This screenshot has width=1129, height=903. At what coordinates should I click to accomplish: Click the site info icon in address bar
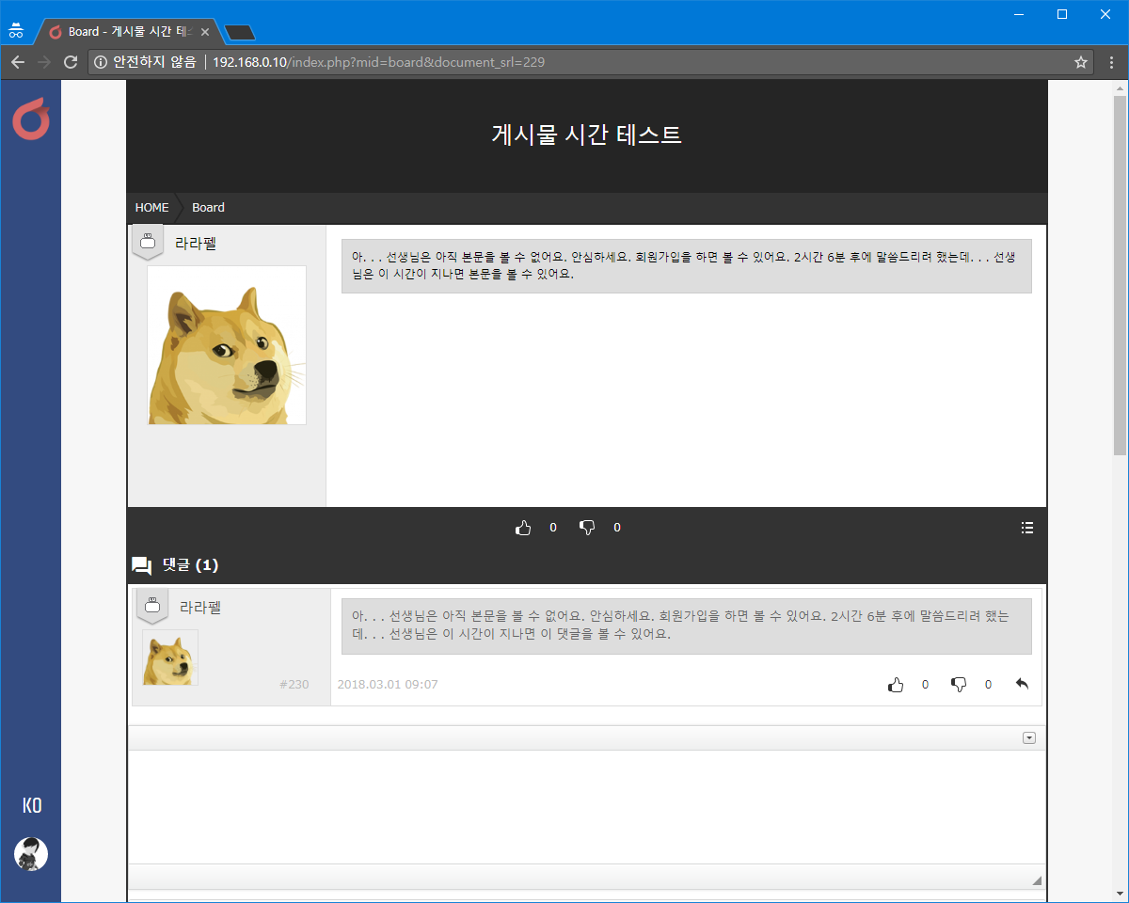[101, 62]
